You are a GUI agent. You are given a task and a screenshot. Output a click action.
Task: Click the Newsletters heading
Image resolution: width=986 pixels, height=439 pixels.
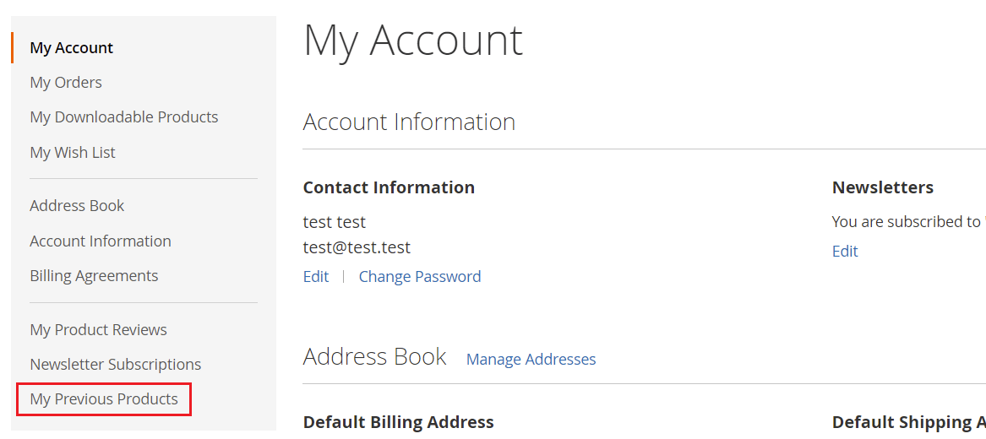[x=883, y=187]
